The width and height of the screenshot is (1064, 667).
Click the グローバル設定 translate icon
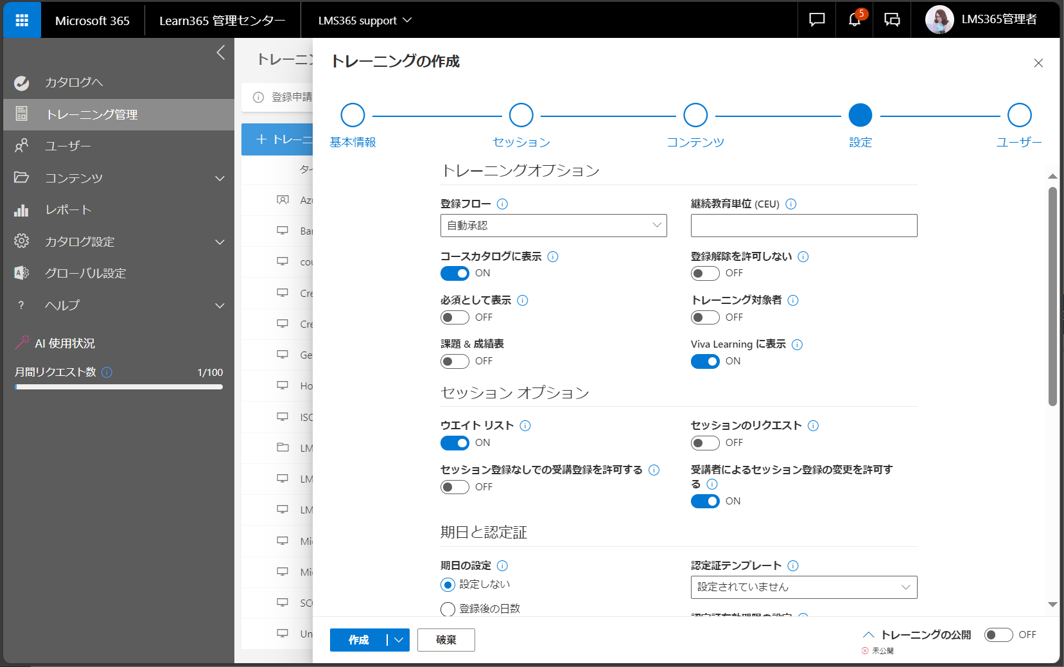[22, 273]
